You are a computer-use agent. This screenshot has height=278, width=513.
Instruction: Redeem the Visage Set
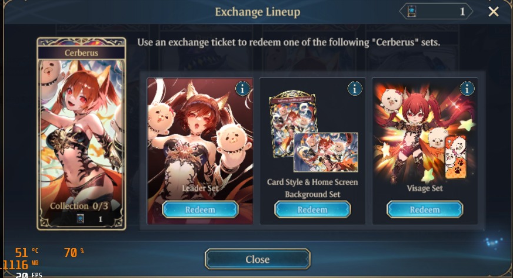tap(425, 209)
